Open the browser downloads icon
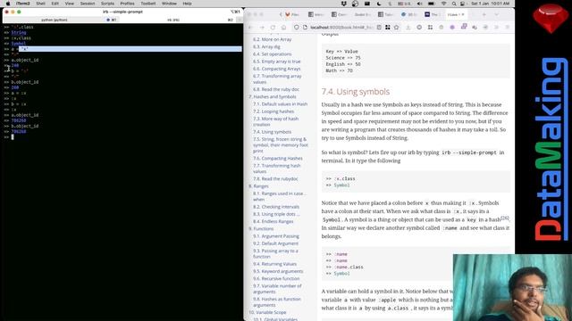 (x=408, y=28)
